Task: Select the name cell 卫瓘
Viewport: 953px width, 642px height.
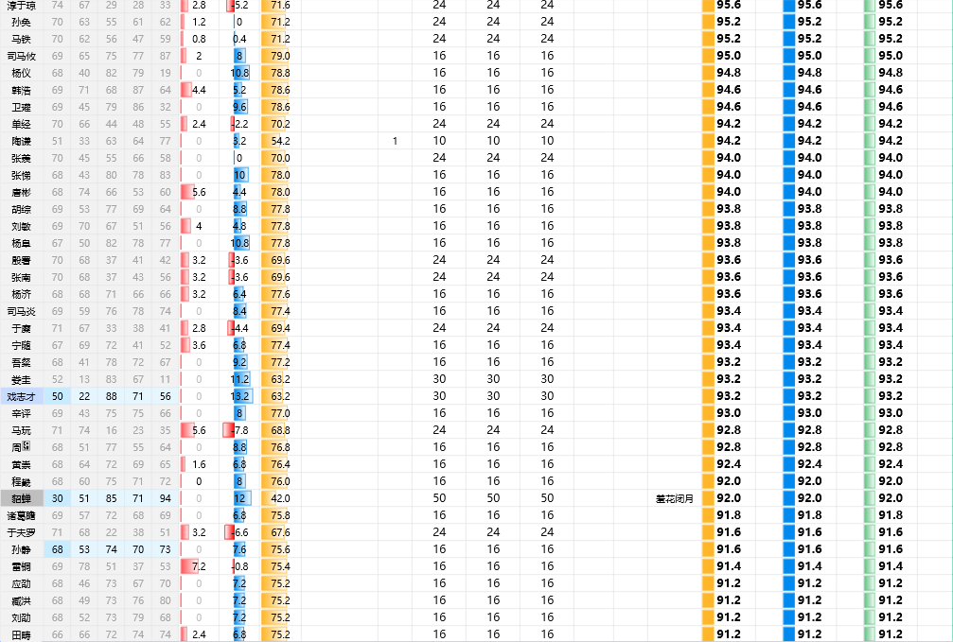Action: tap(21, 108)
